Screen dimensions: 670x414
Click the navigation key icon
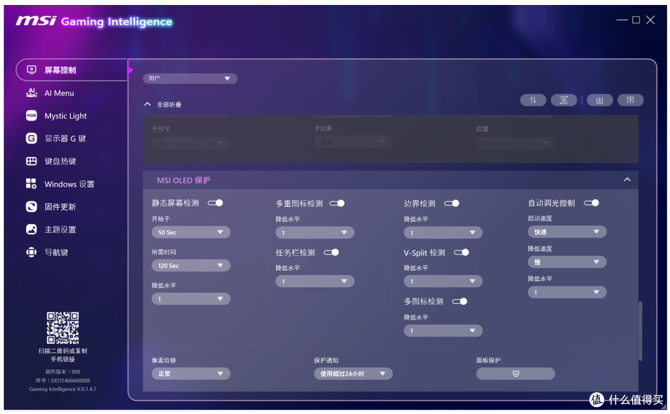coord(31,252)
